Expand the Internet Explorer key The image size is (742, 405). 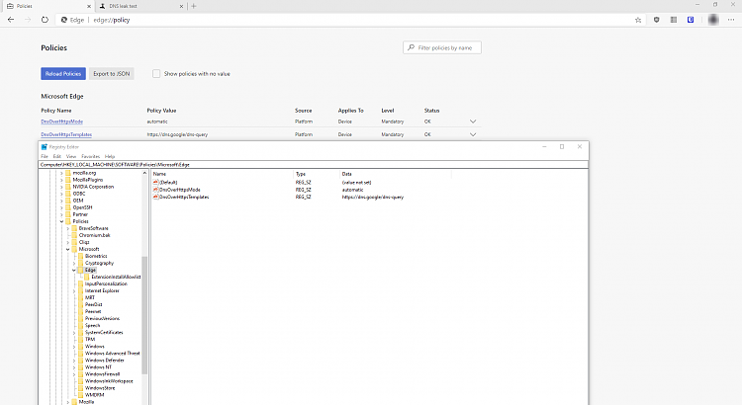pyautogui.click(x=74, y=290)
